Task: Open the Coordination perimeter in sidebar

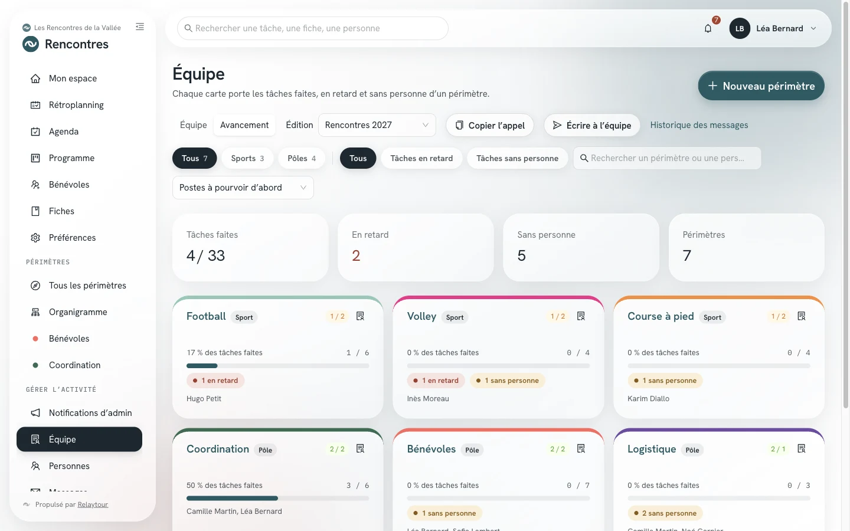Action: (x=79, y=365)
